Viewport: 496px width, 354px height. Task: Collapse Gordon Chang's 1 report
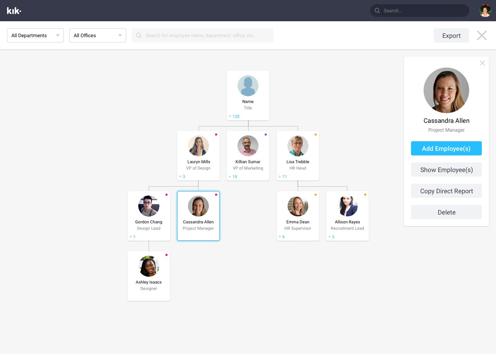pyautogui.click(x=133, y=237)
